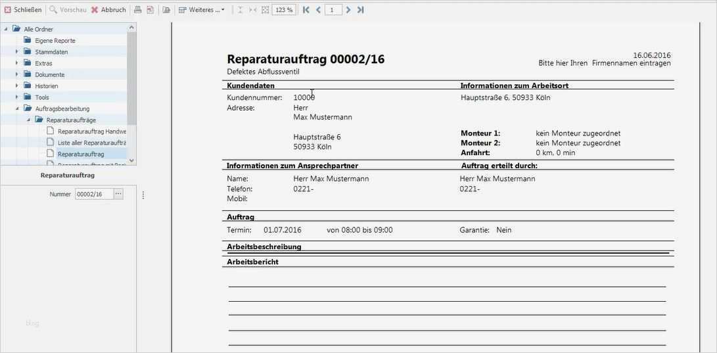Expand the Tools folder

[x=17, y=97]
